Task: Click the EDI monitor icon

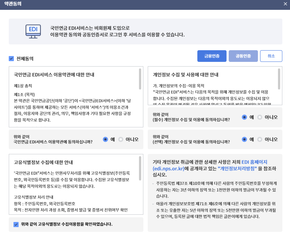Action: point(33,31)
